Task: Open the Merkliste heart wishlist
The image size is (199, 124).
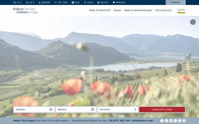Action: pyautogui.click(x=119, y=2)
